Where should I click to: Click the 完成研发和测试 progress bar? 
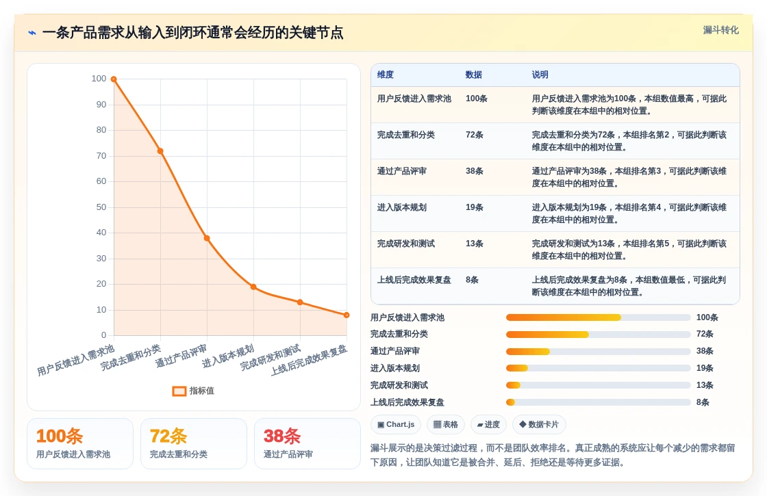[x=599, y=386]
